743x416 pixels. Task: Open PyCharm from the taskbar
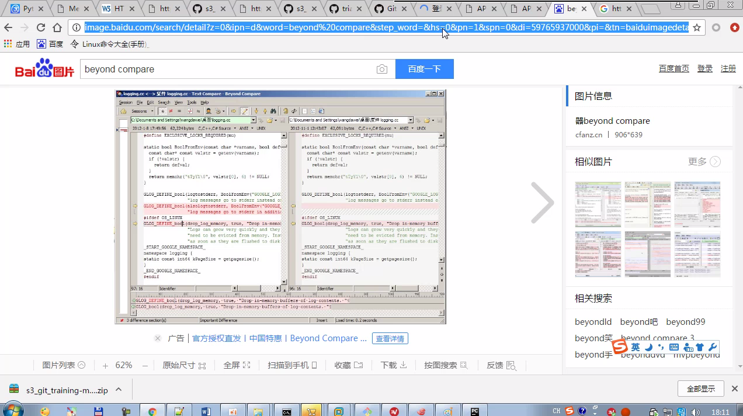pos(475,411)
